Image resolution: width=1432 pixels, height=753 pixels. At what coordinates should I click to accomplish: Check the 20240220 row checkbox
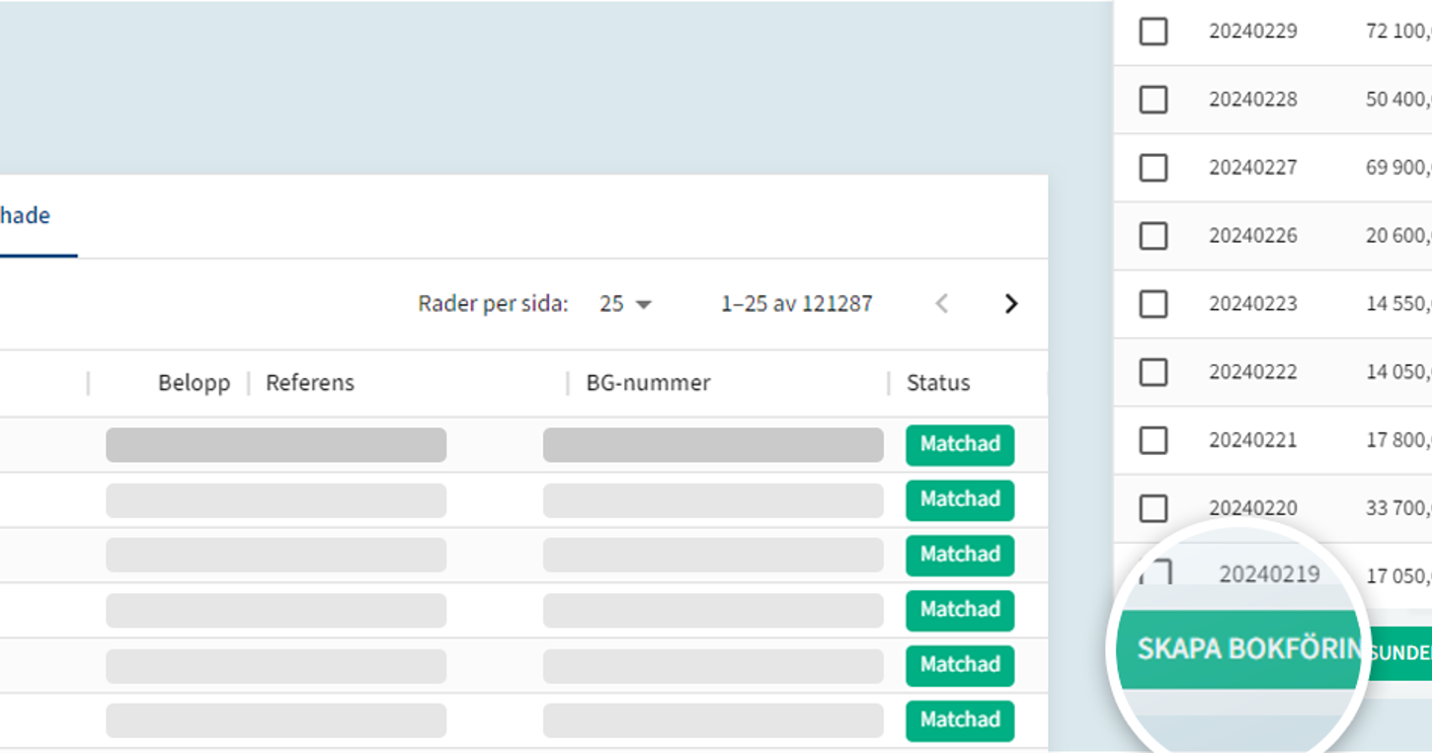pos(1154,508)
